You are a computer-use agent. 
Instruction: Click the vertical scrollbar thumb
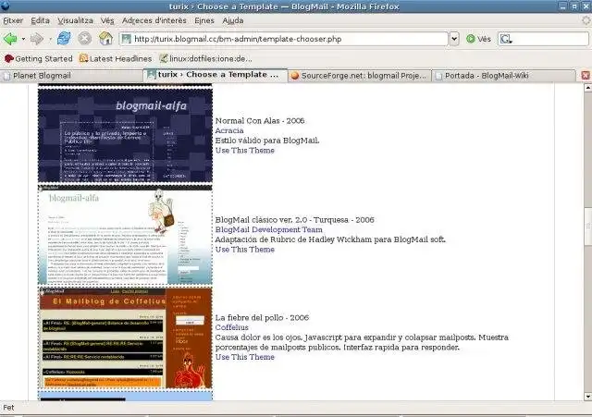(x=587, y=226)
